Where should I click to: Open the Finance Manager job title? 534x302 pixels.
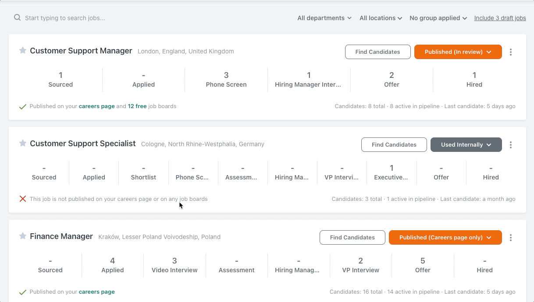point(61,236)
